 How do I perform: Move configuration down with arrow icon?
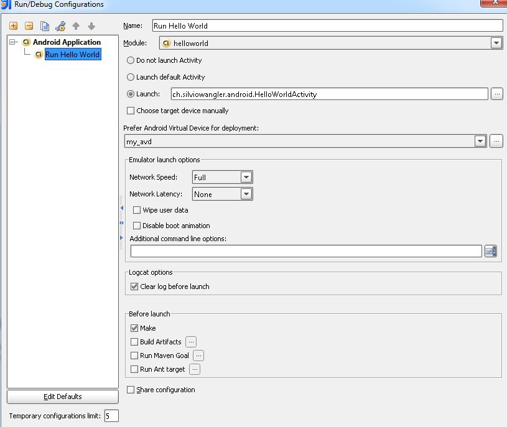91,26
